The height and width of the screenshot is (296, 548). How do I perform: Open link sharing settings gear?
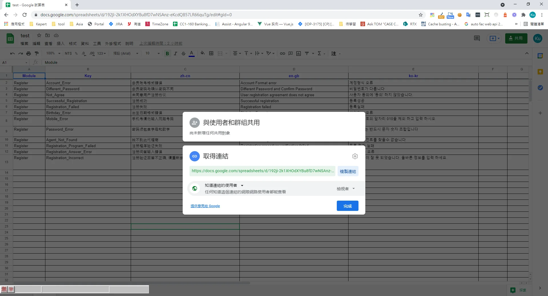point(355,156)
